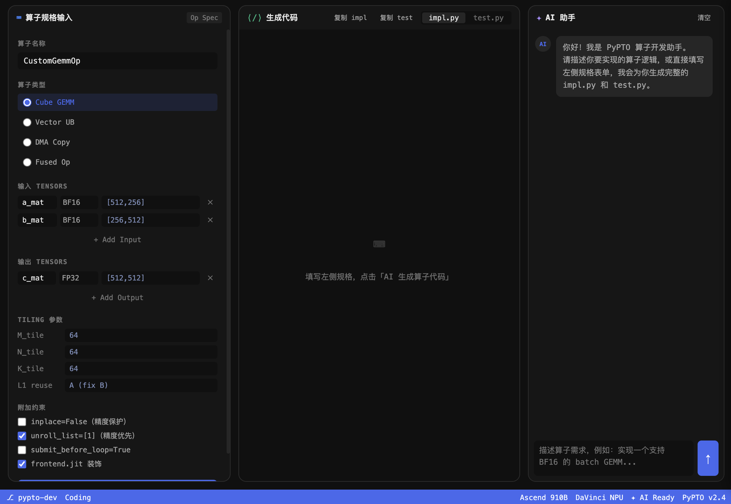Open c_mat FP32 dtype dropdown
731x504 pixels.
point(79,278)
